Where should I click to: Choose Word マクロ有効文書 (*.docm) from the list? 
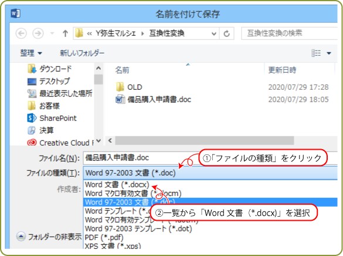[133, 194]
